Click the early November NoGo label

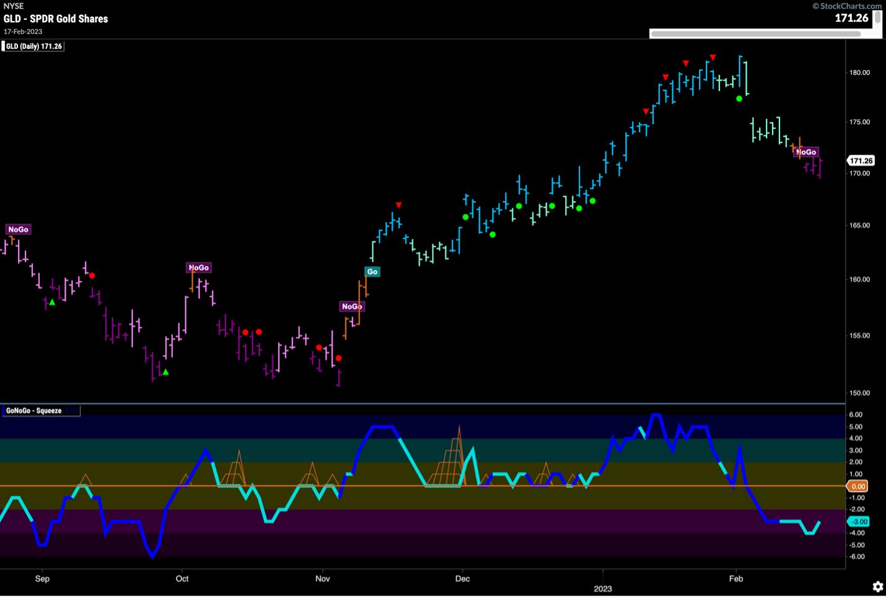pos(351,307)
